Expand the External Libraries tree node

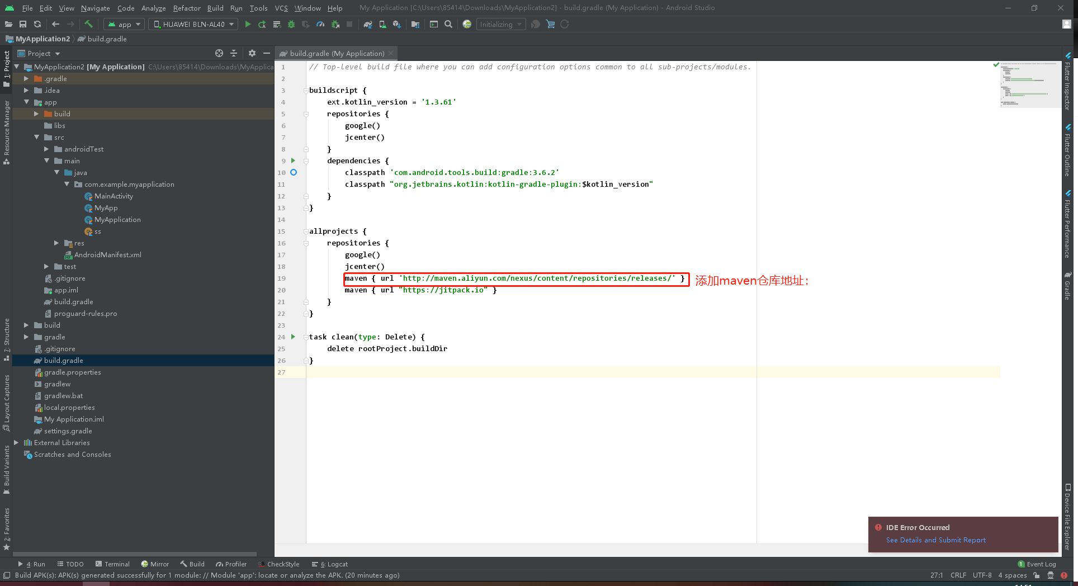tap(16, 442)
